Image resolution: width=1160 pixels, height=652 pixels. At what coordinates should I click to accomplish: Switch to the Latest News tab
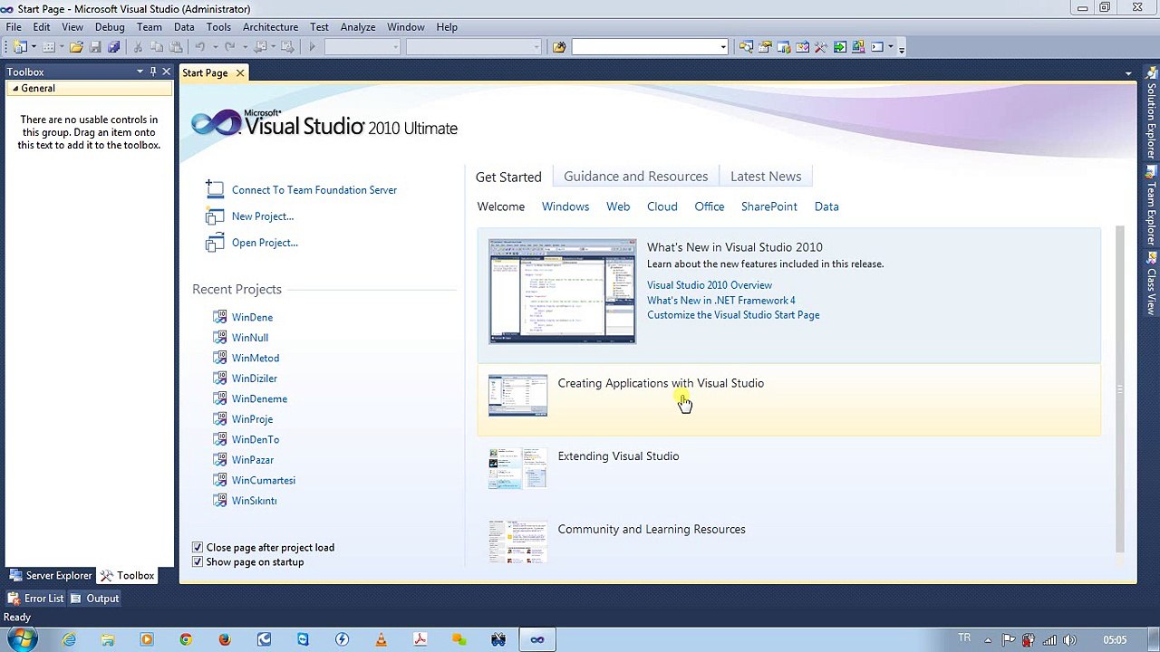[x=766, y=177]
